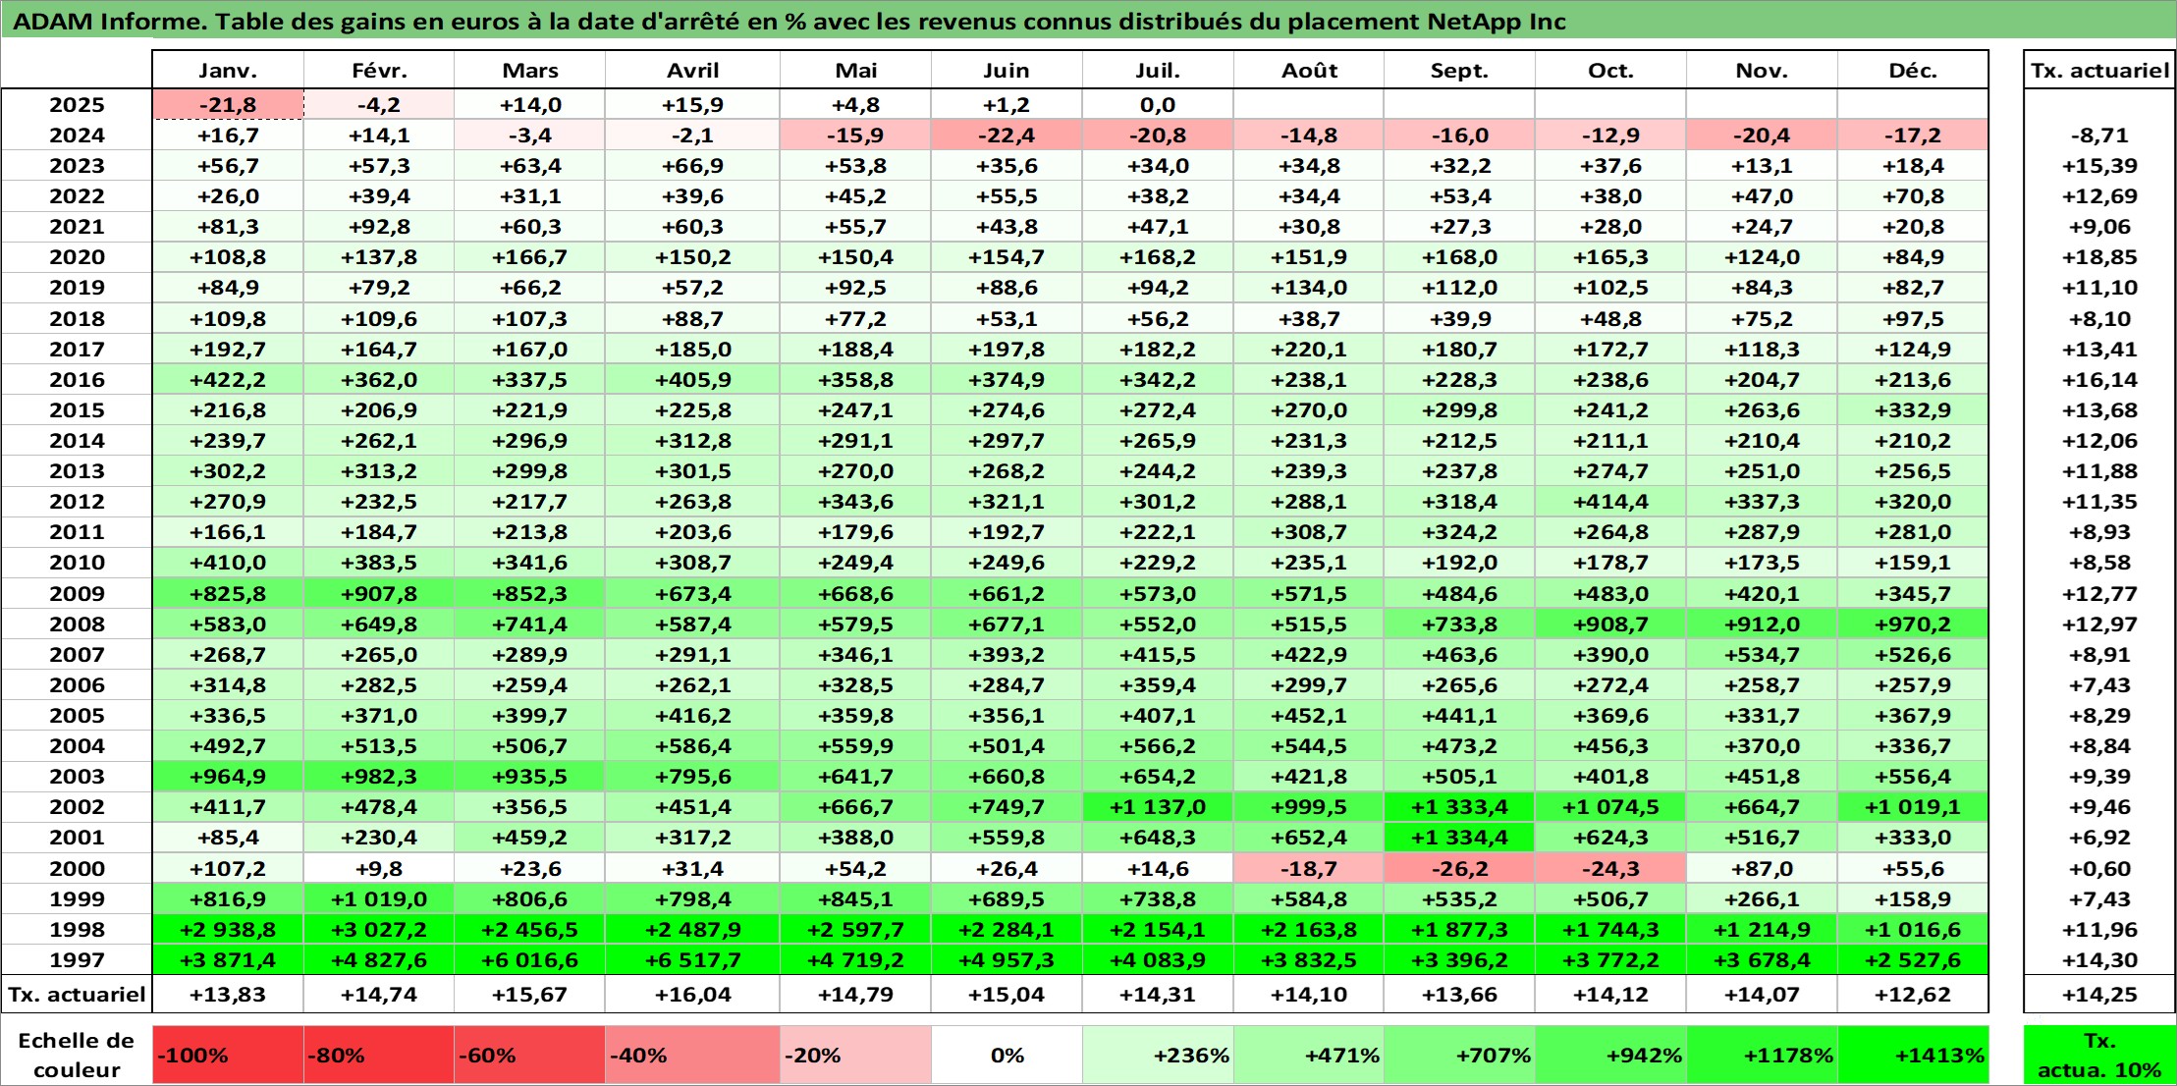The image size is (2177, 1086).
Task: Select the +586,4 cell in 2004
Action: click(692, 746)
